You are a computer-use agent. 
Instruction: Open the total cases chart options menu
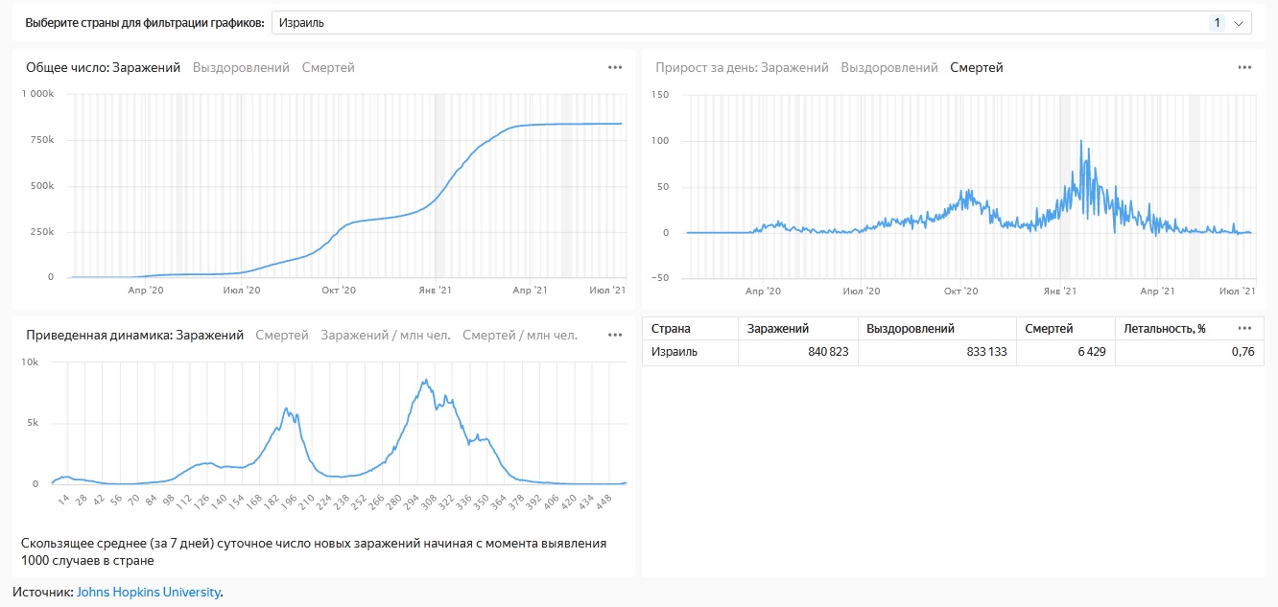click(615, 68)
